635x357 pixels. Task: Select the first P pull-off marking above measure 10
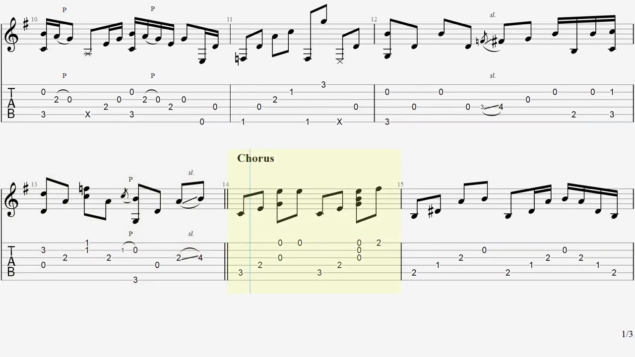(x=64, y=9)
